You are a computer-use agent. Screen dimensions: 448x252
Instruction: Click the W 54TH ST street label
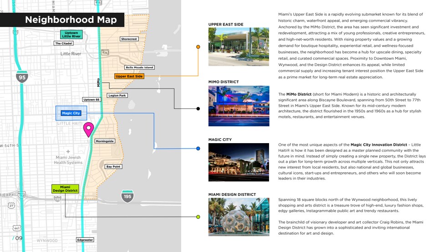(x=11, y=145)
